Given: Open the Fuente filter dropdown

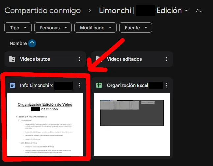Looking at the screenshot, I should click(135, 28).
